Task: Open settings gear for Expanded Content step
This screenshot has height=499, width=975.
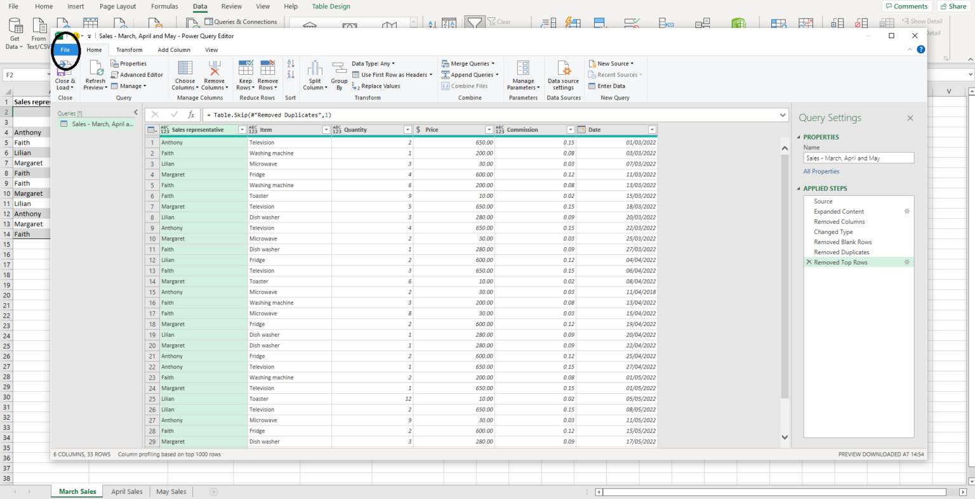Action: 907,211
